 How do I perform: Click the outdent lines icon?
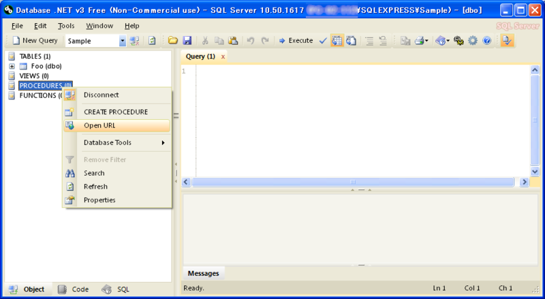383,41
